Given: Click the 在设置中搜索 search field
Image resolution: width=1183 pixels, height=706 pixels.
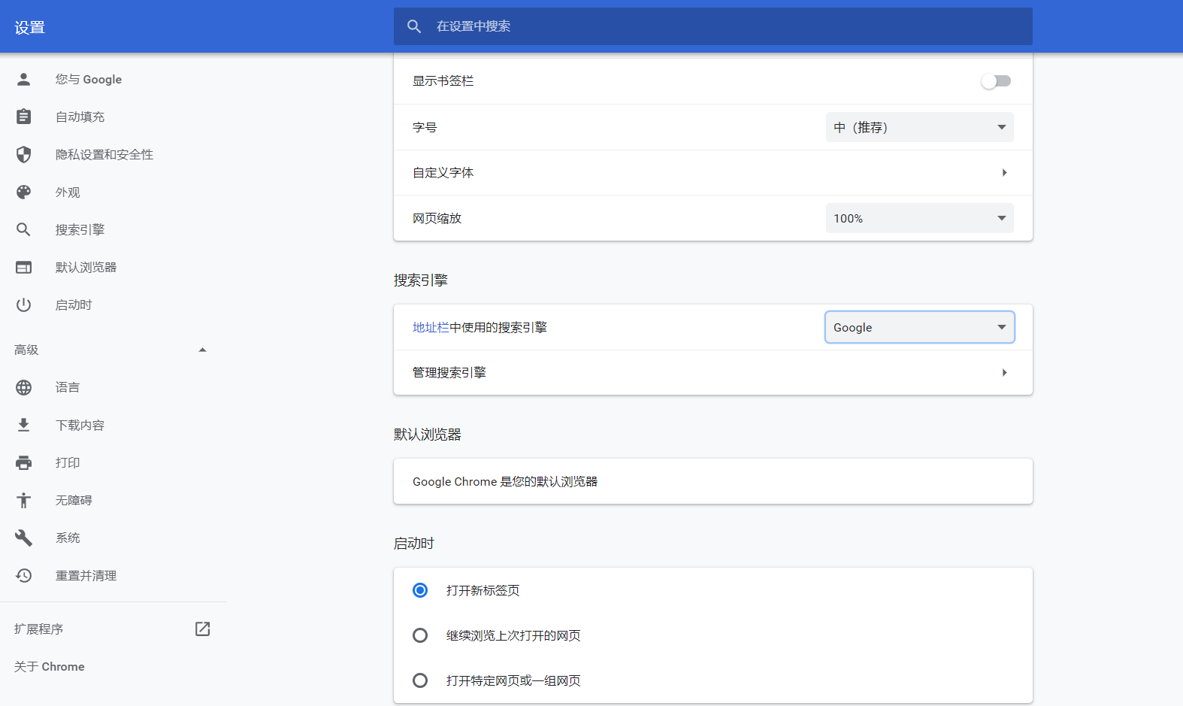Looking at the screenshot, I should [713, 26].
